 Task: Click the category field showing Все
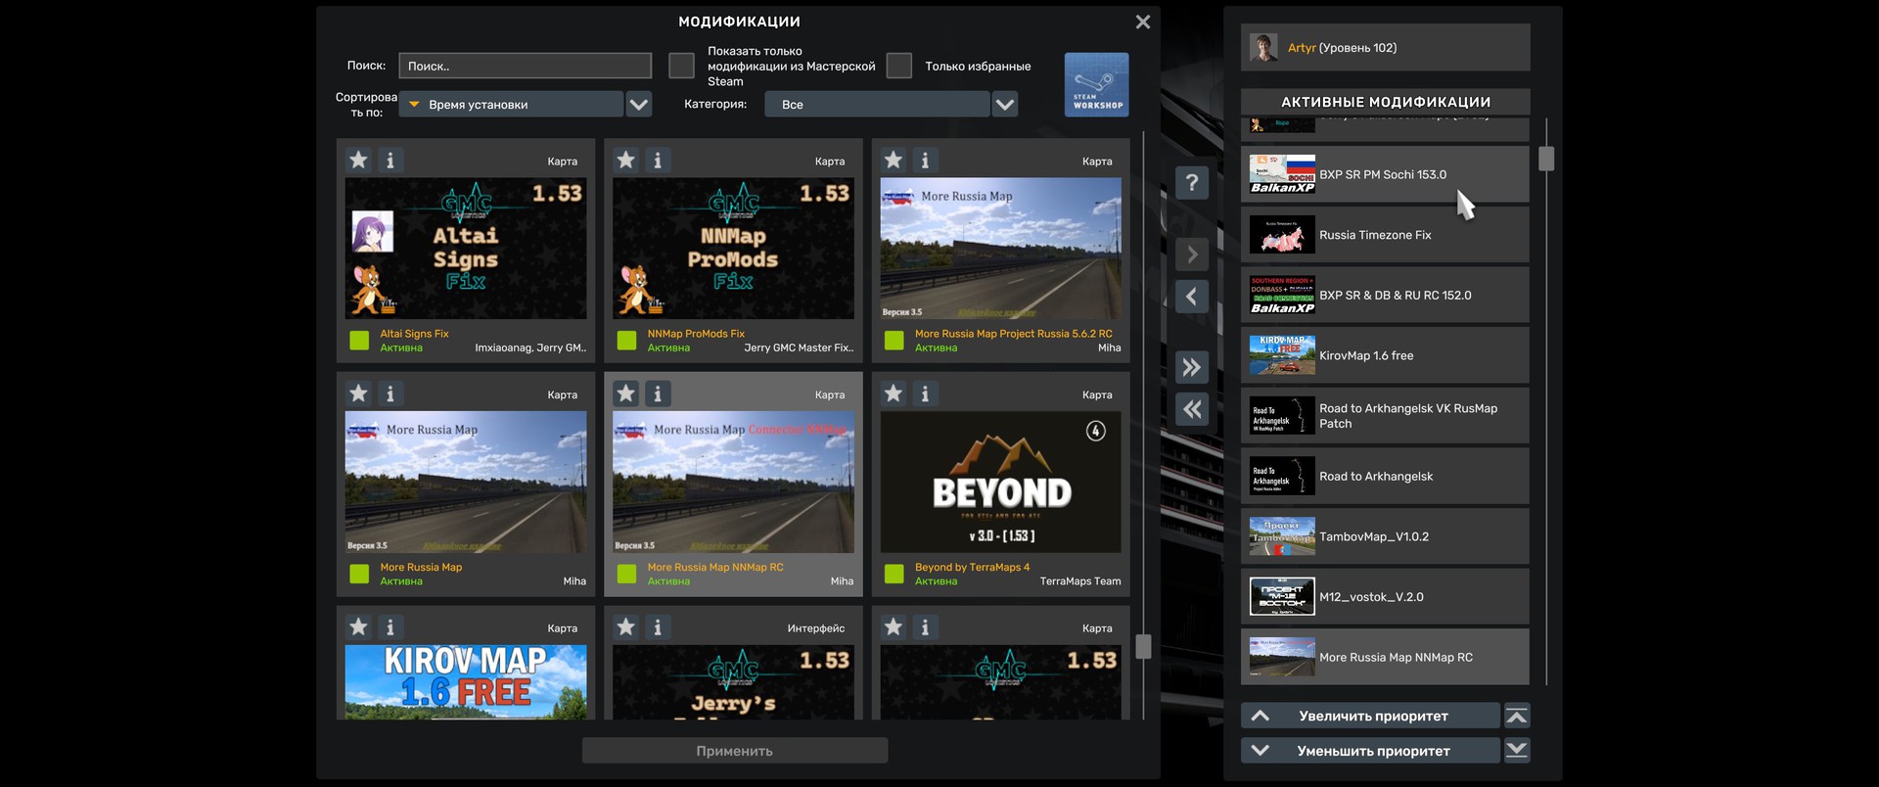tap(877, 104)
